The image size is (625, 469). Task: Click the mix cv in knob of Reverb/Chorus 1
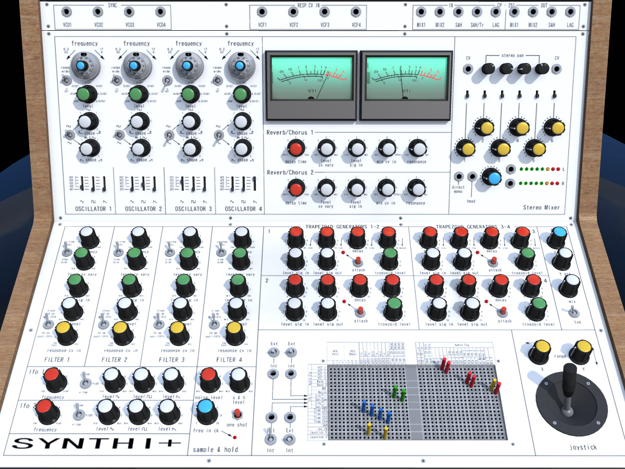click(387, 149)
